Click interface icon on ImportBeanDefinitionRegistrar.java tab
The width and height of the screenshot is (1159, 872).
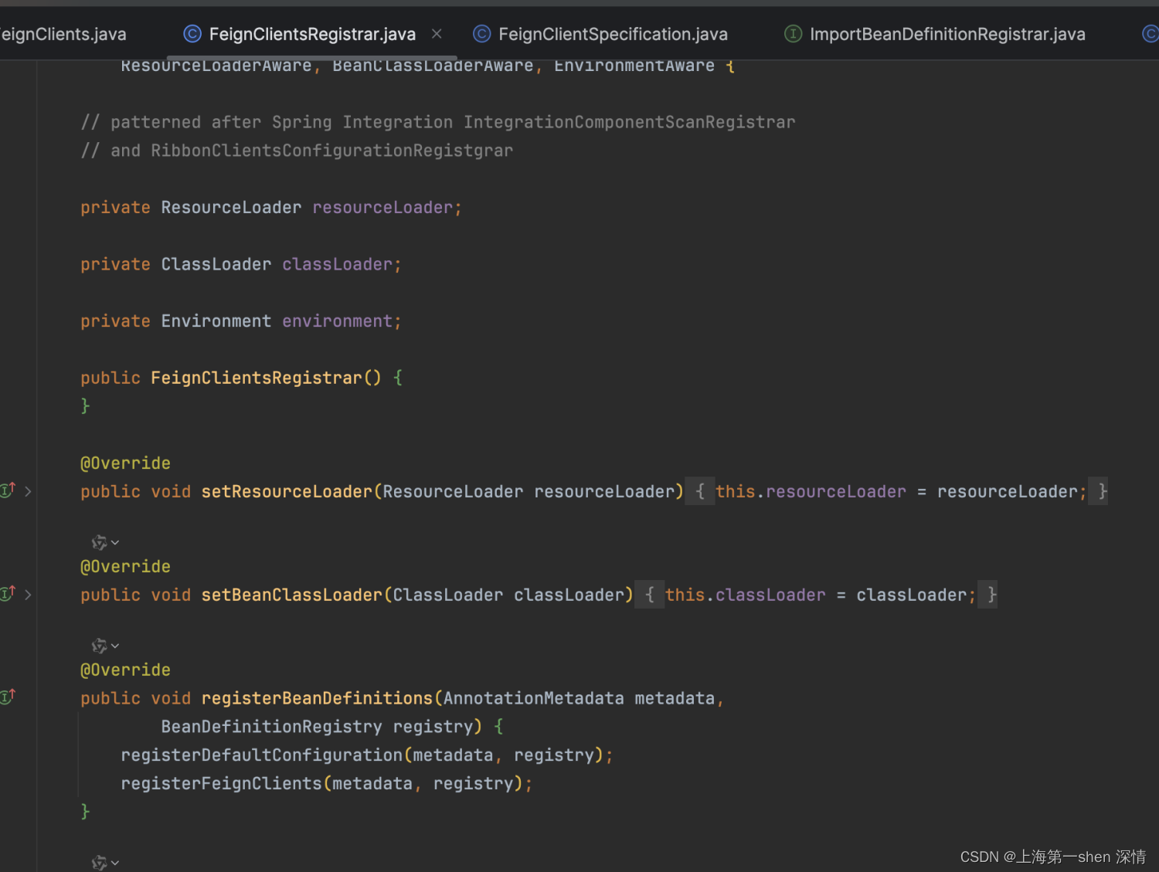click(793, 34)
